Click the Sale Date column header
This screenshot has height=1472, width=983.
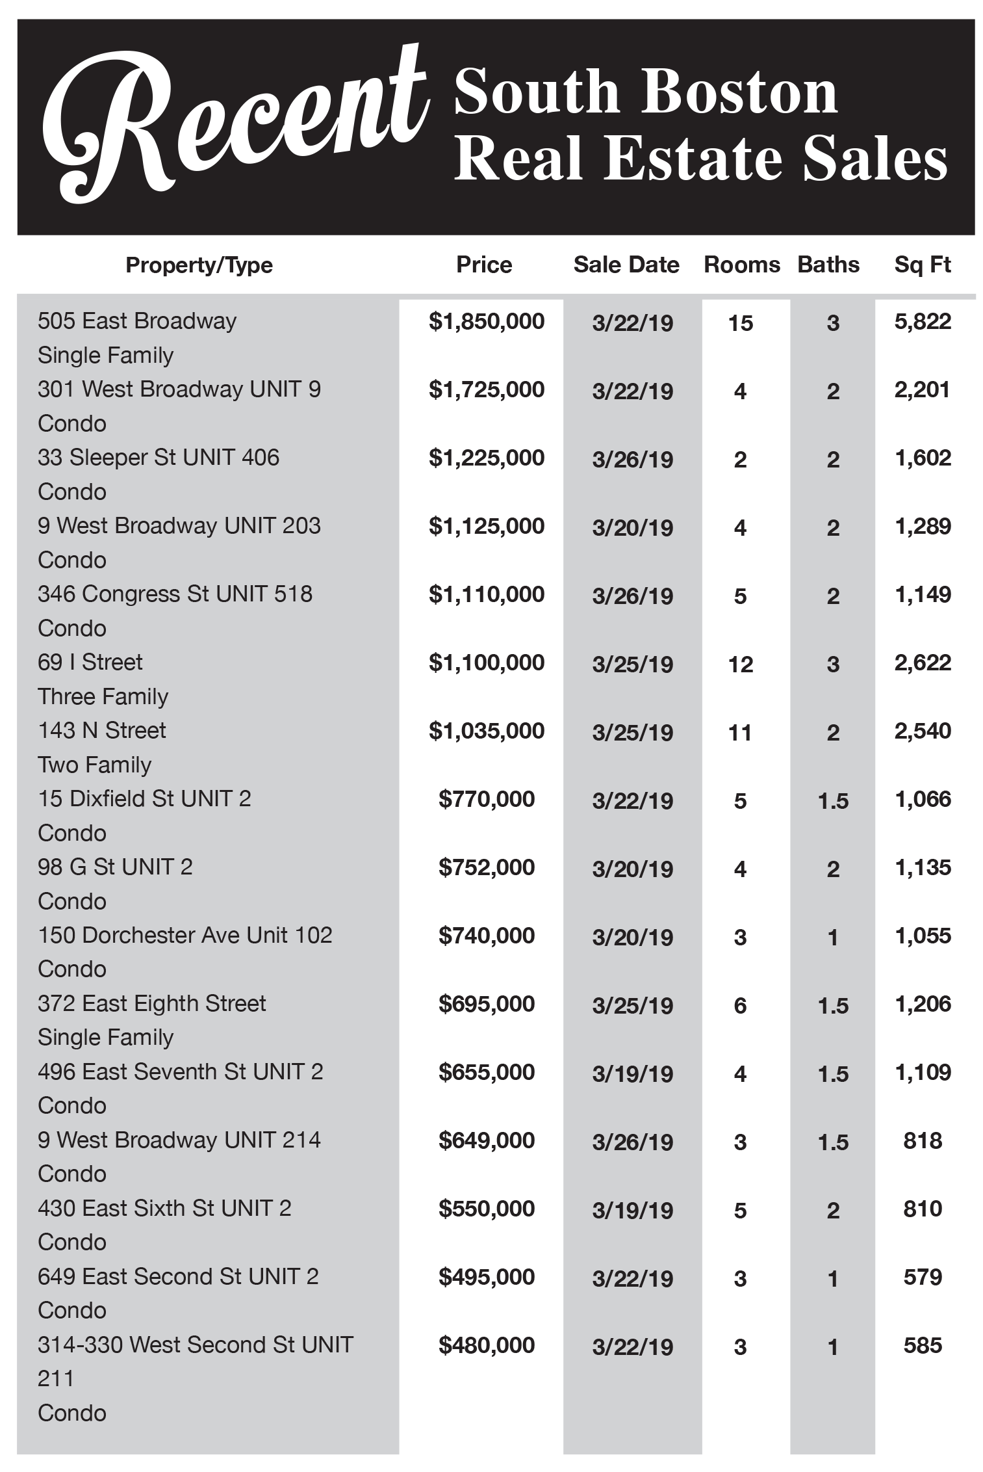click(x=626, y=265)
